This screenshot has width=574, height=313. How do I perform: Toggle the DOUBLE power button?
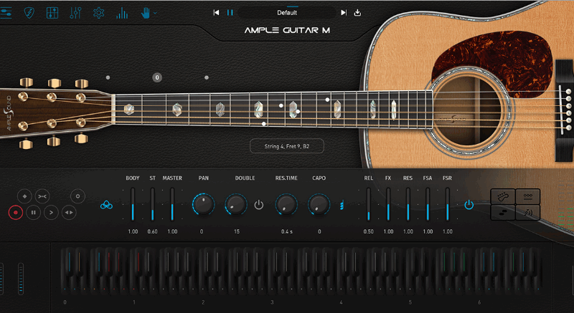(x=259, y=205)
